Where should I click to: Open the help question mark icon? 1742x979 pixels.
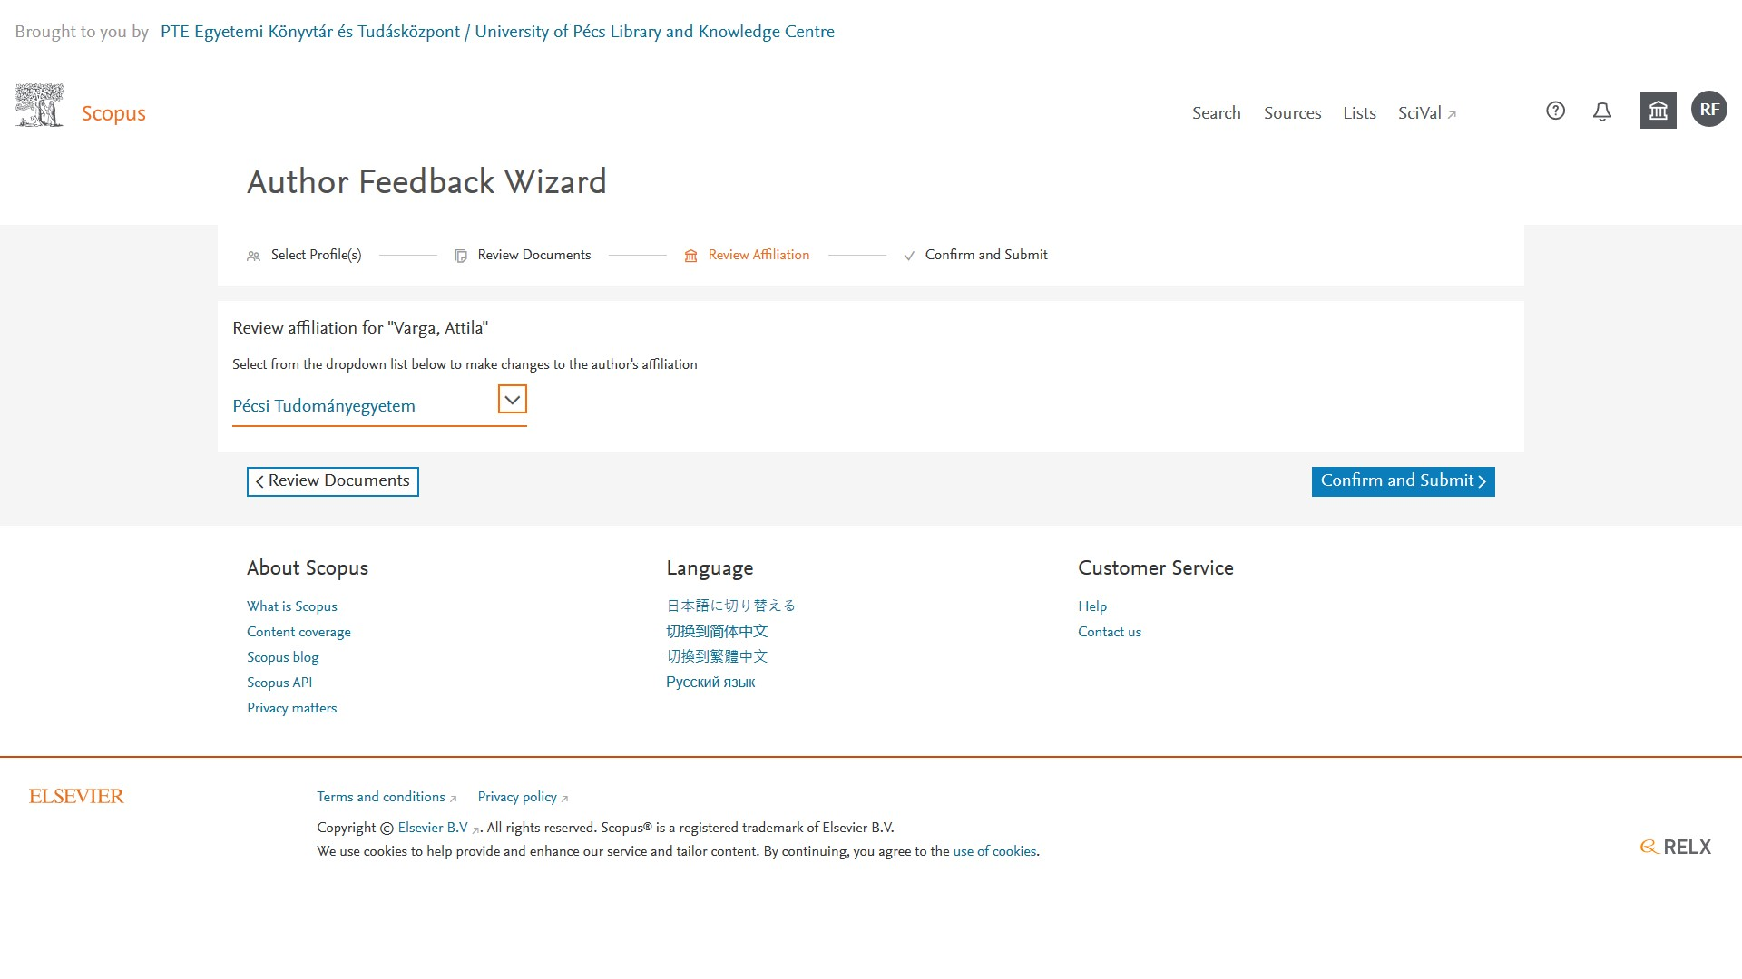click(1555, 111)
